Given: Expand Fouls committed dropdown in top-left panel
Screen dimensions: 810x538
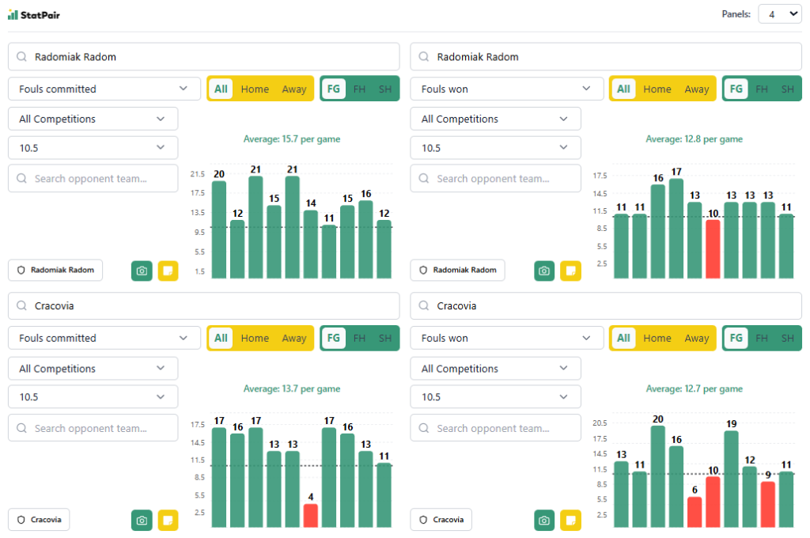Looking at the screenshot, I should 104,89.
